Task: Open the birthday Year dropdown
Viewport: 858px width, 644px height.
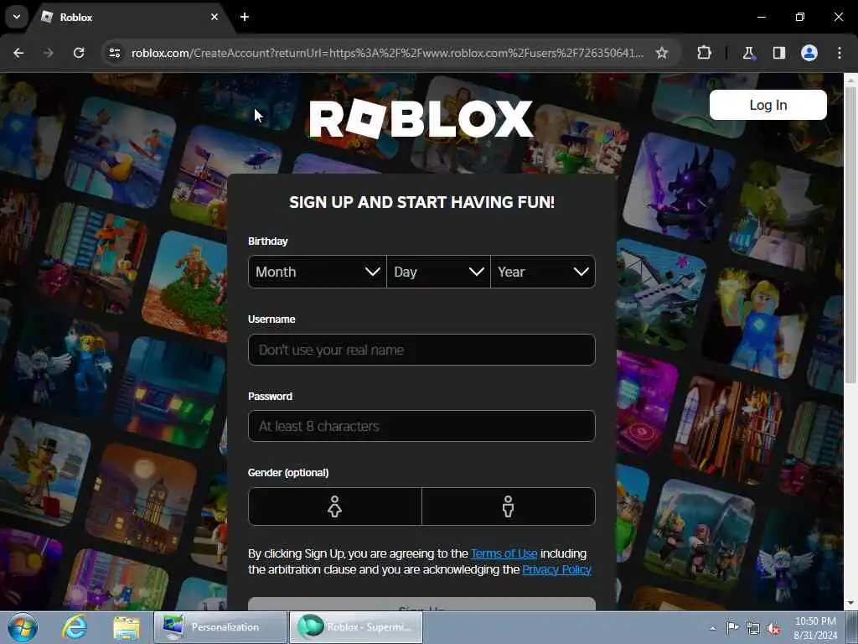Action: 543,272
